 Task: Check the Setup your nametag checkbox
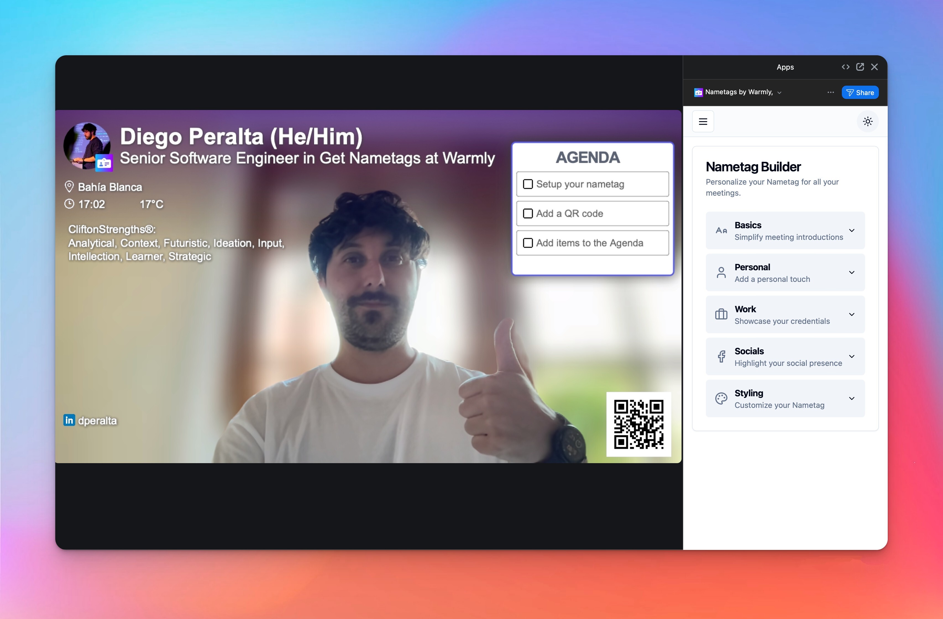528,184
